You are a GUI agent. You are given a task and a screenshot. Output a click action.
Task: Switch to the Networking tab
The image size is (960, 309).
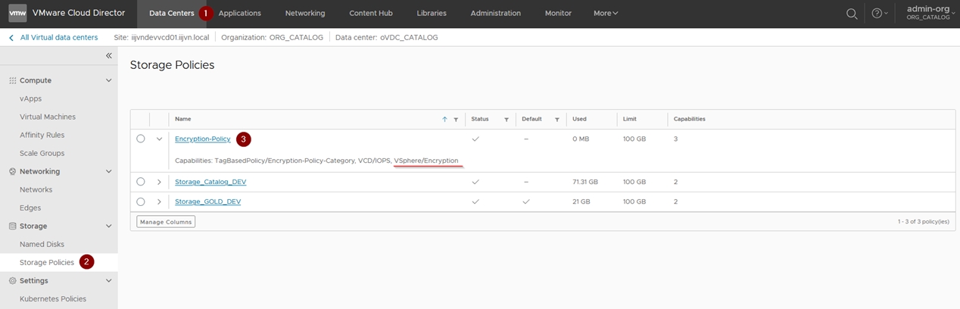pyautogui.click(x=305, y=14)
